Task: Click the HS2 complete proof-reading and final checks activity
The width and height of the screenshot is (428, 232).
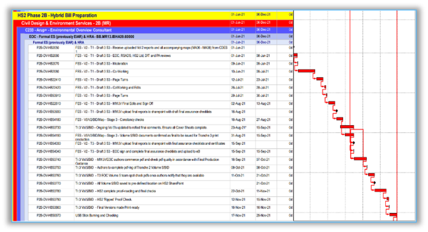Action: (116, 191)
